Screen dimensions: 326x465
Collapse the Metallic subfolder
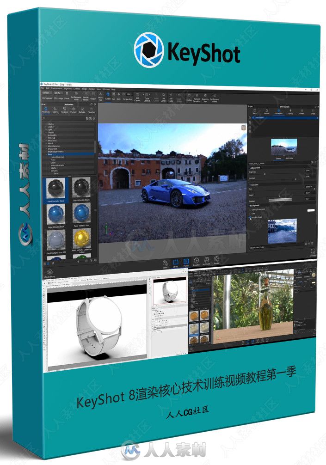pyautogui.click(x=49, y=171)
